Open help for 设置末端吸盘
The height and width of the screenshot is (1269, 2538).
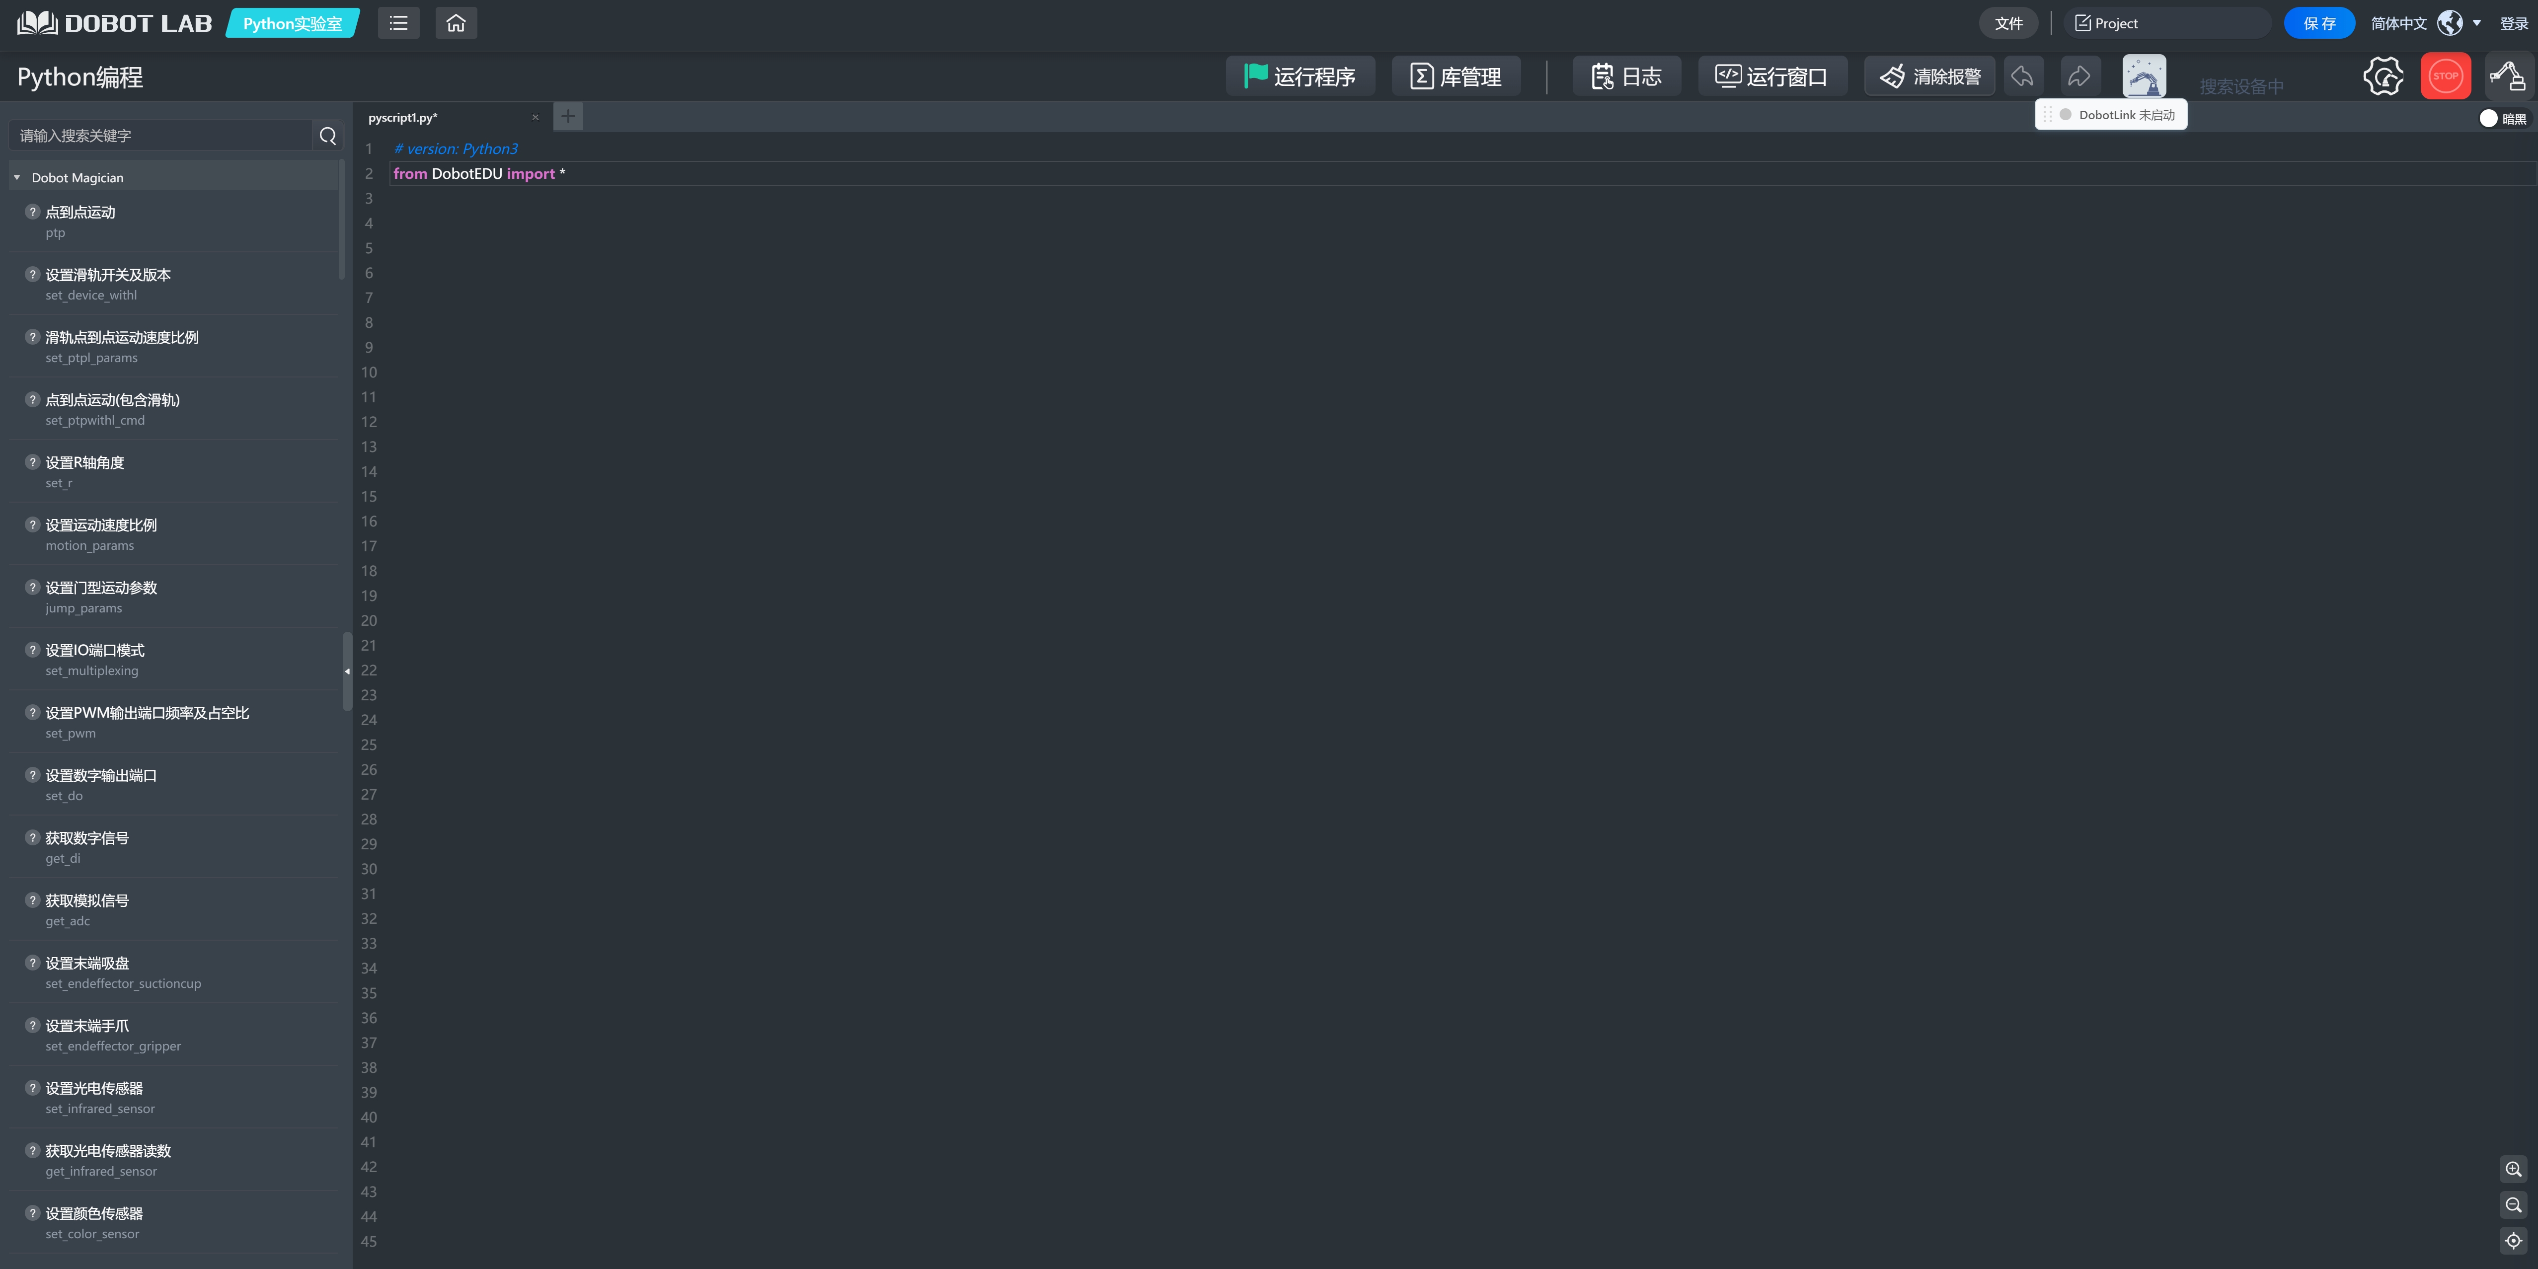[x=32, y=963]
